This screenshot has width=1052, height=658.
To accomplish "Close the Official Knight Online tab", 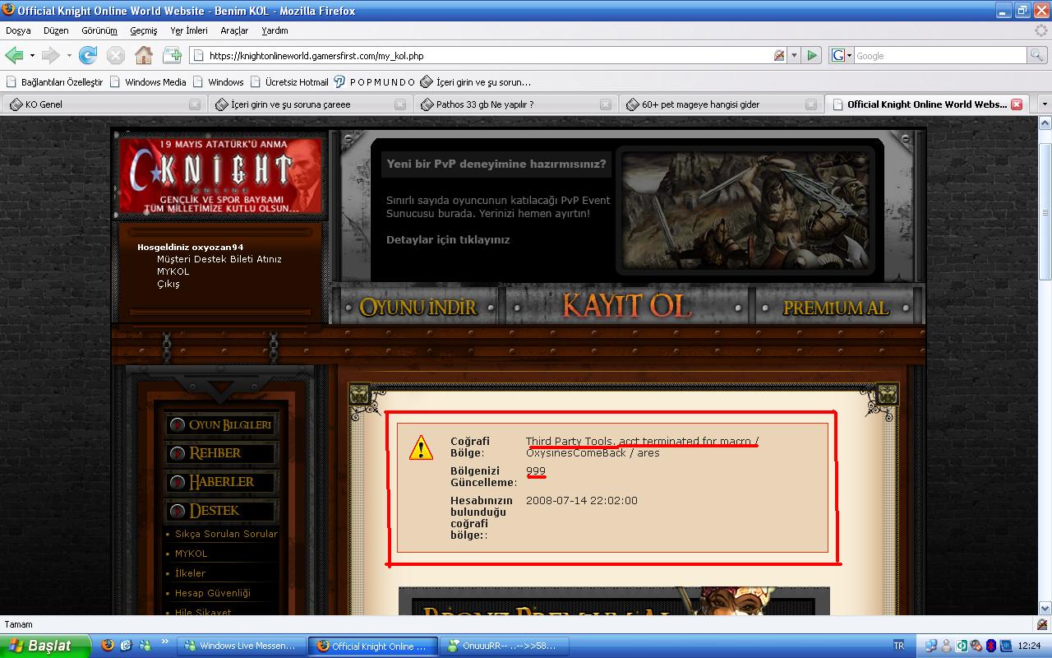I will point(1017,104).
